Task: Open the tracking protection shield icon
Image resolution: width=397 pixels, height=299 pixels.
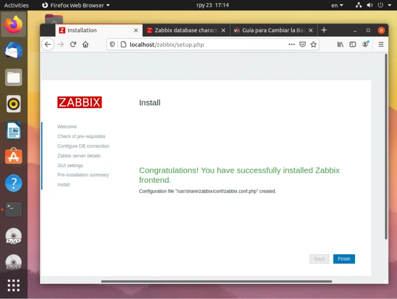Action: tap(112, 45)
